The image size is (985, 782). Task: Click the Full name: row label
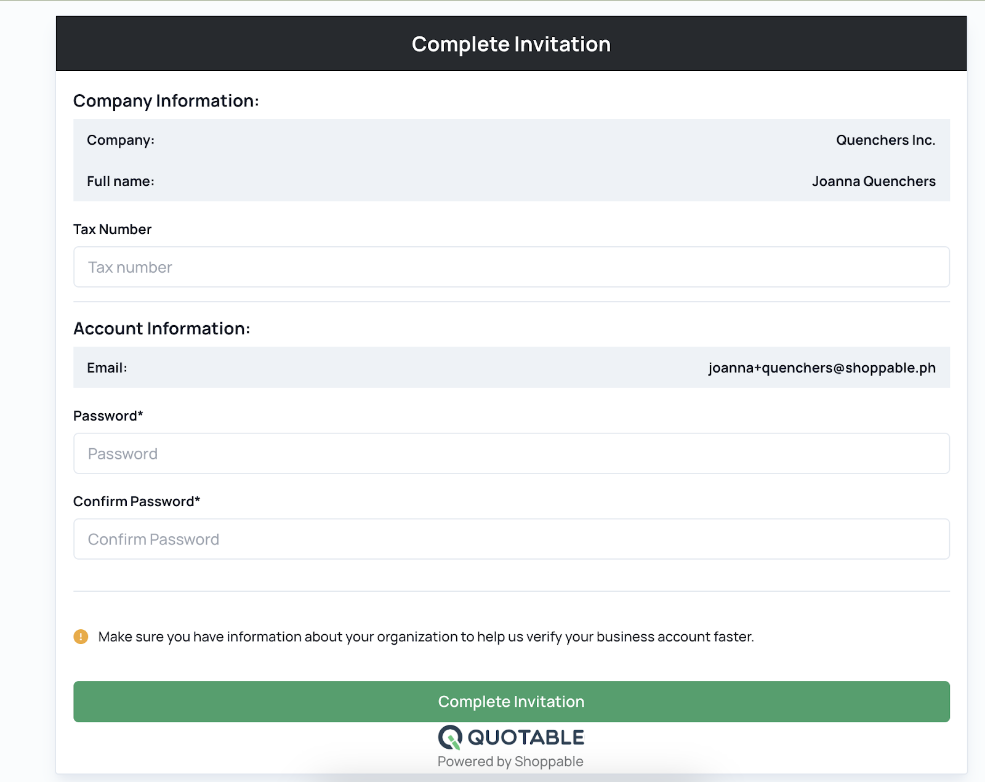(x=121, y=181)
